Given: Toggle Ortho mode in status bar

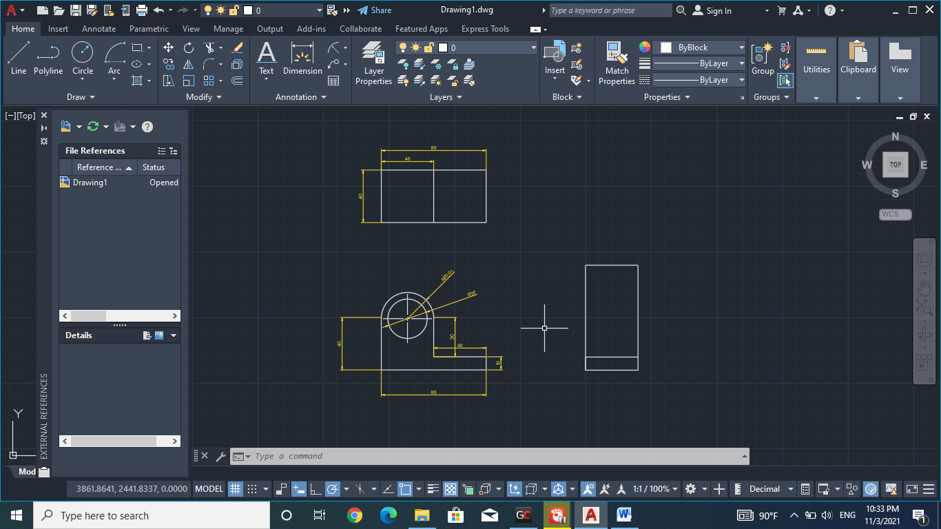Looking at the screenshot, I should (316, 489).
